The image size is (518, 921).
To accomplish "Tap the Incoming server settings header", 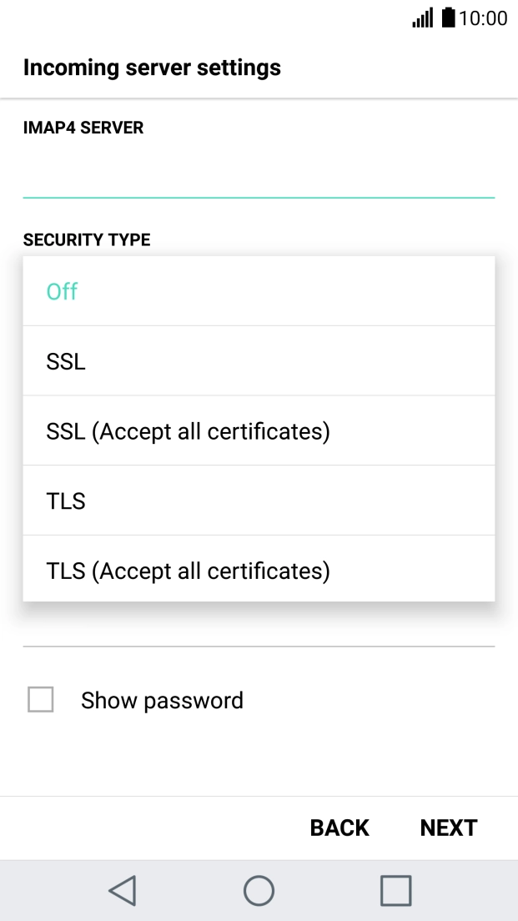I will pos(153,68).
